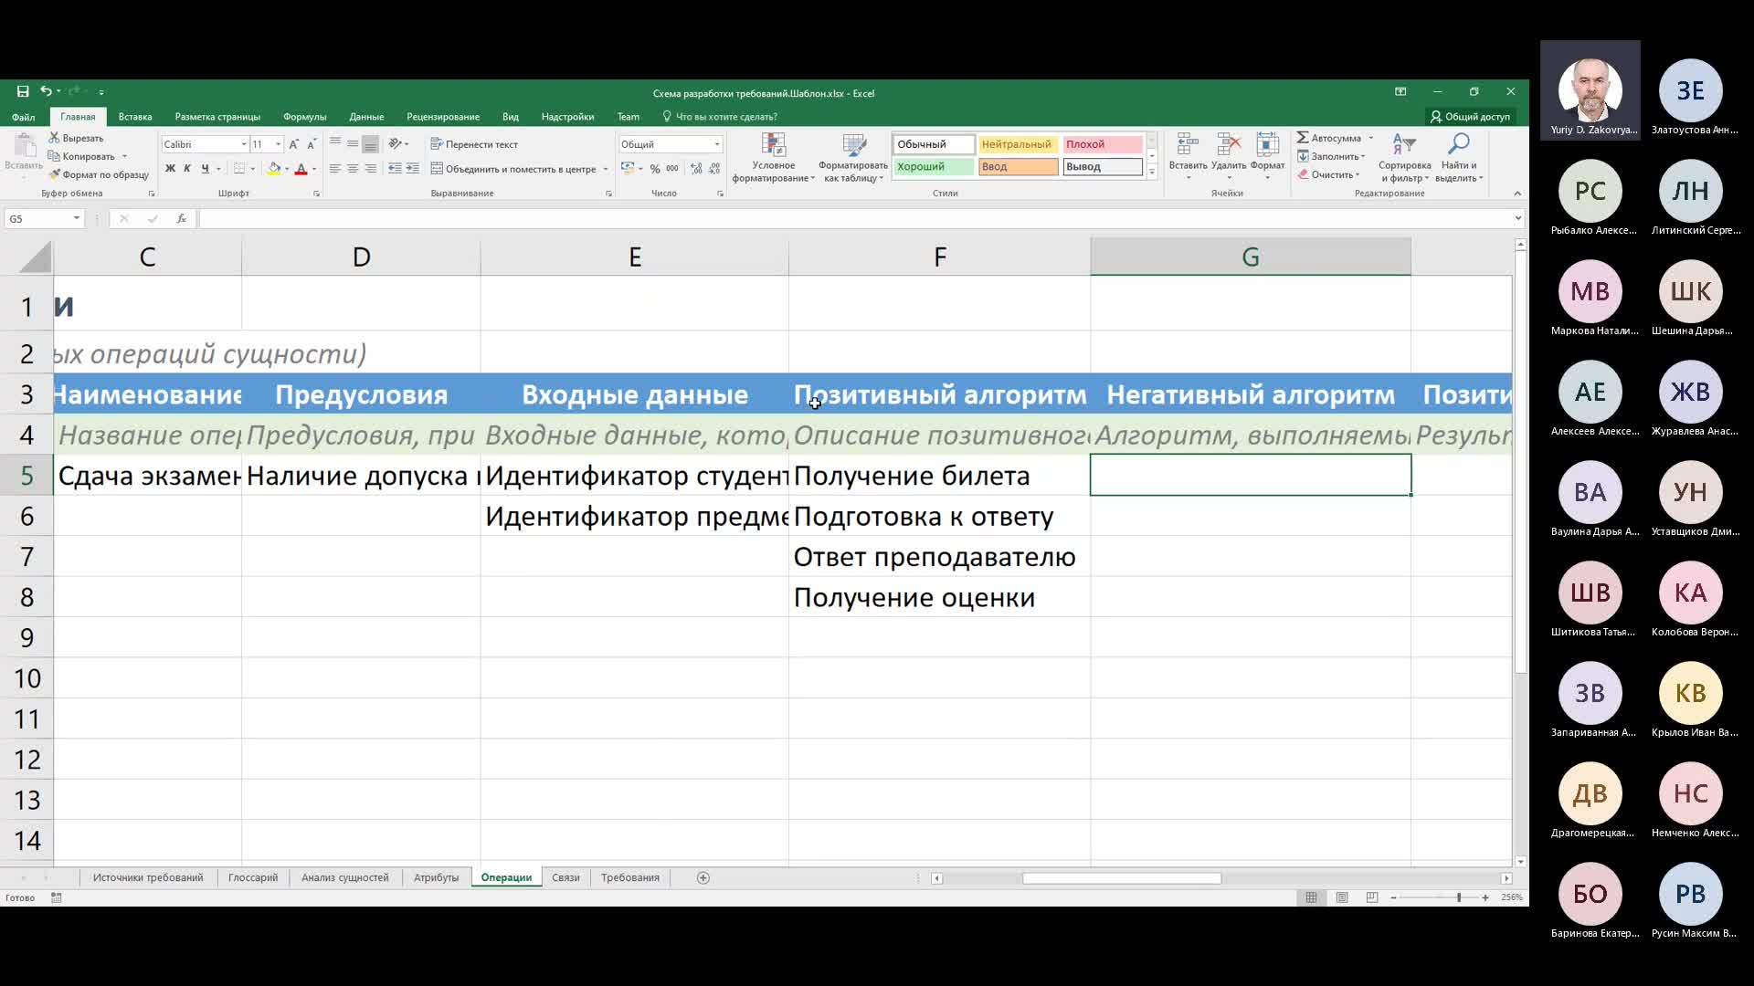Apply red font color A
This screenshot has height=986, width=1754.
click(301, 169)
